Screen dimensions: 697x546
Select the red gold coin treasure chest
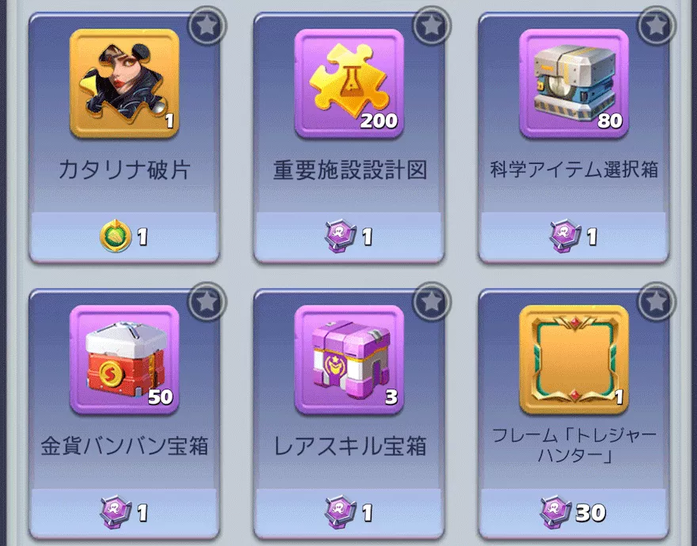124,359
